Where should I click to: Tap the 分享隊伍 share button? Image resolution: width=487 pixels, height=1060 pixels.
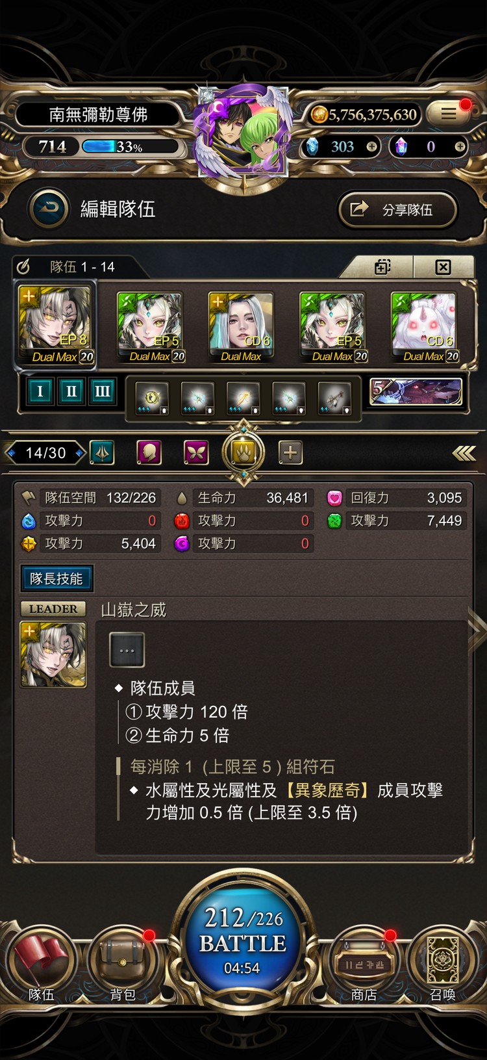tap(397, 209)
